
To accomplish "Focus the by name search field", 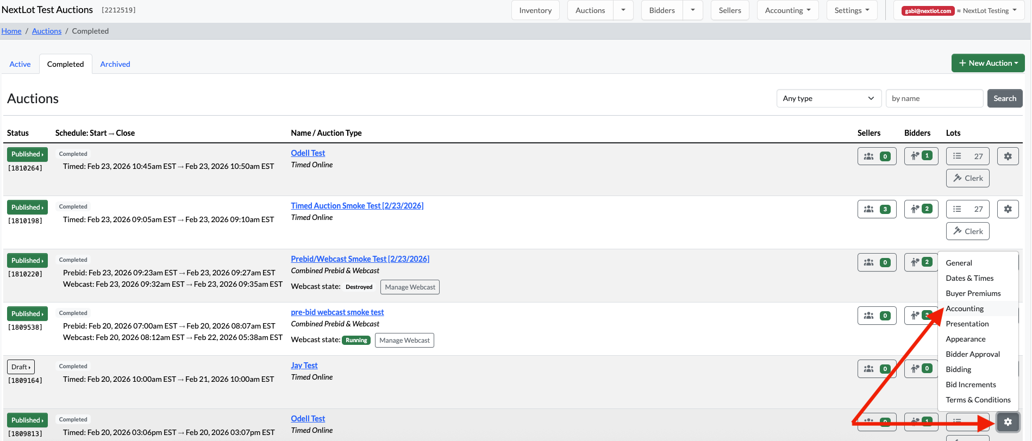I will coord(935,98).
